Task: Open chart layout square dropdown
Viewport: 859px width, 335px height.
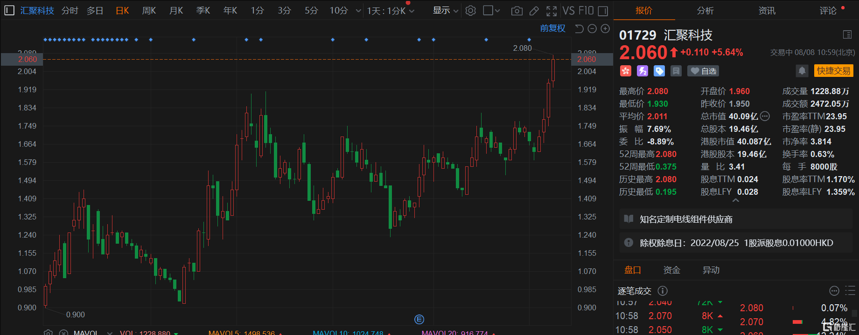Action: [x=491, y=10]
